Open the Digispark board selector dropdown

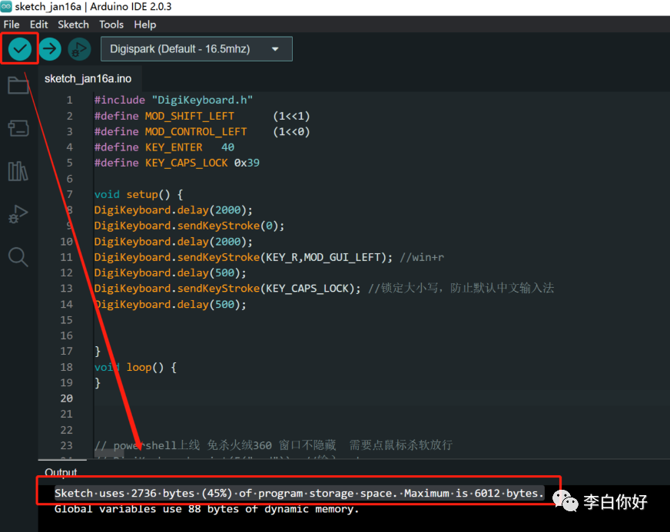[197, 48]
